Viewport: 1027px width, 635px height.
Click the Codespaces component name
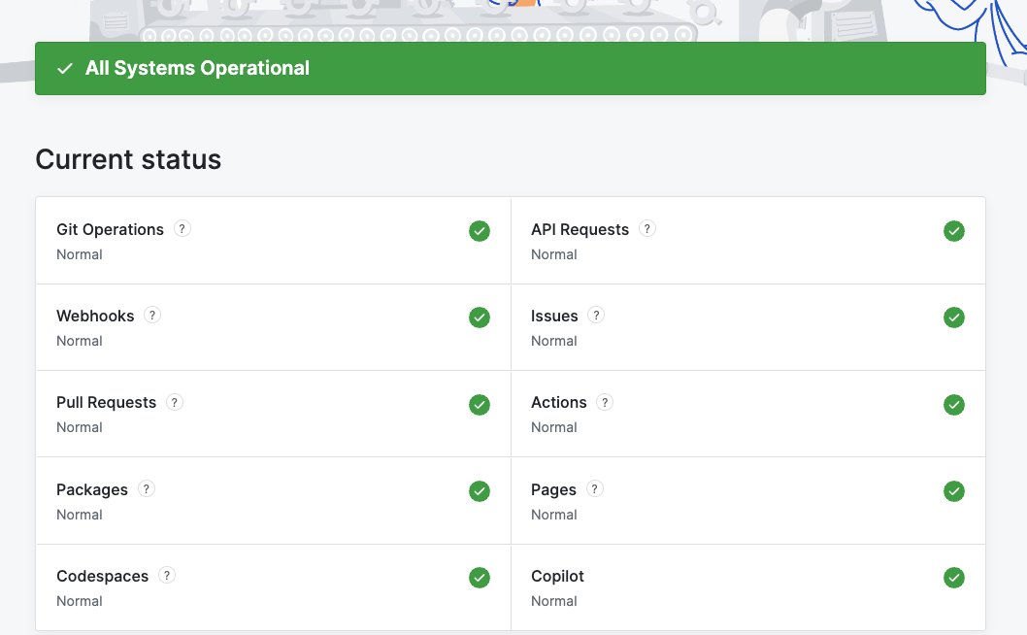[102, 576]
